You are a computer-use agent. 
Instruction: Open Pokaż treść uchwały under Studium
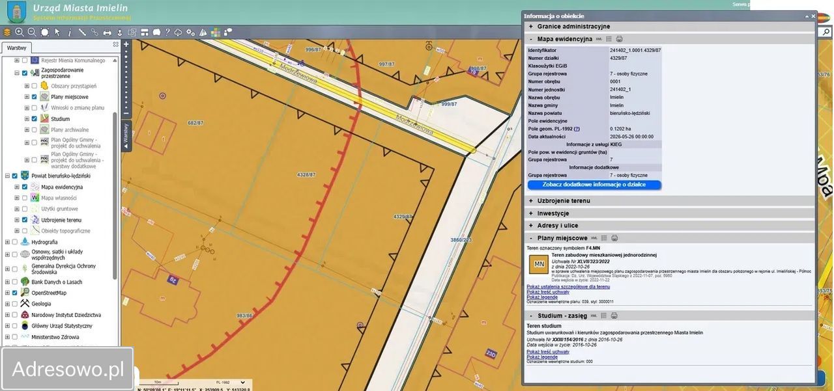point(548,351)
